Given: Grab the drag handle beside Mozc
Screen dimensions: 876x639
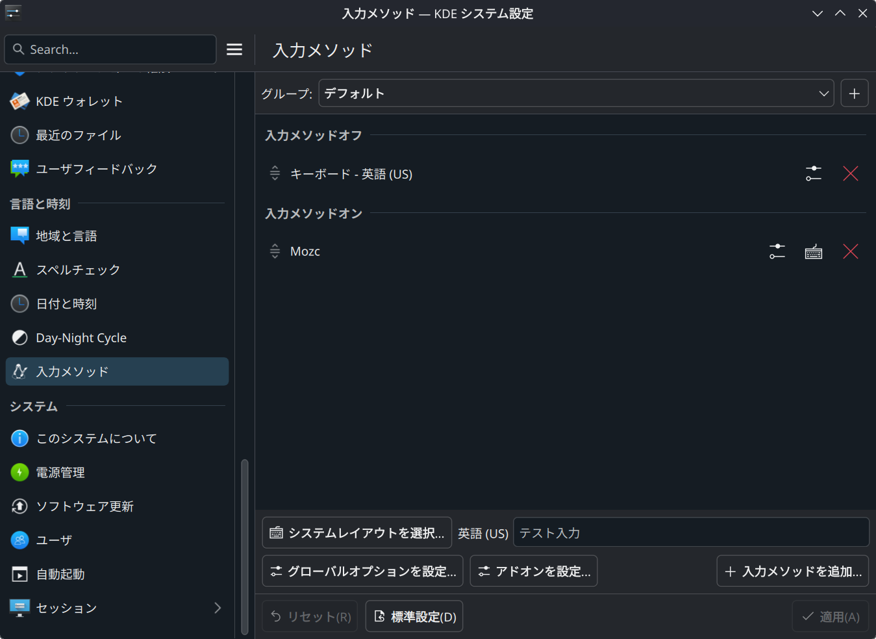Looking at the screenshot, I should click(x=275, y=251).
